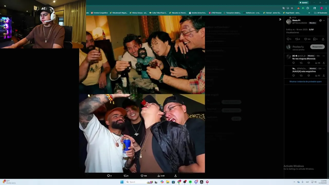Viewport: 329px width, 185px height.
Task: Bookmark the post with the sidebar bookmark icon
Action: [314, 39]
